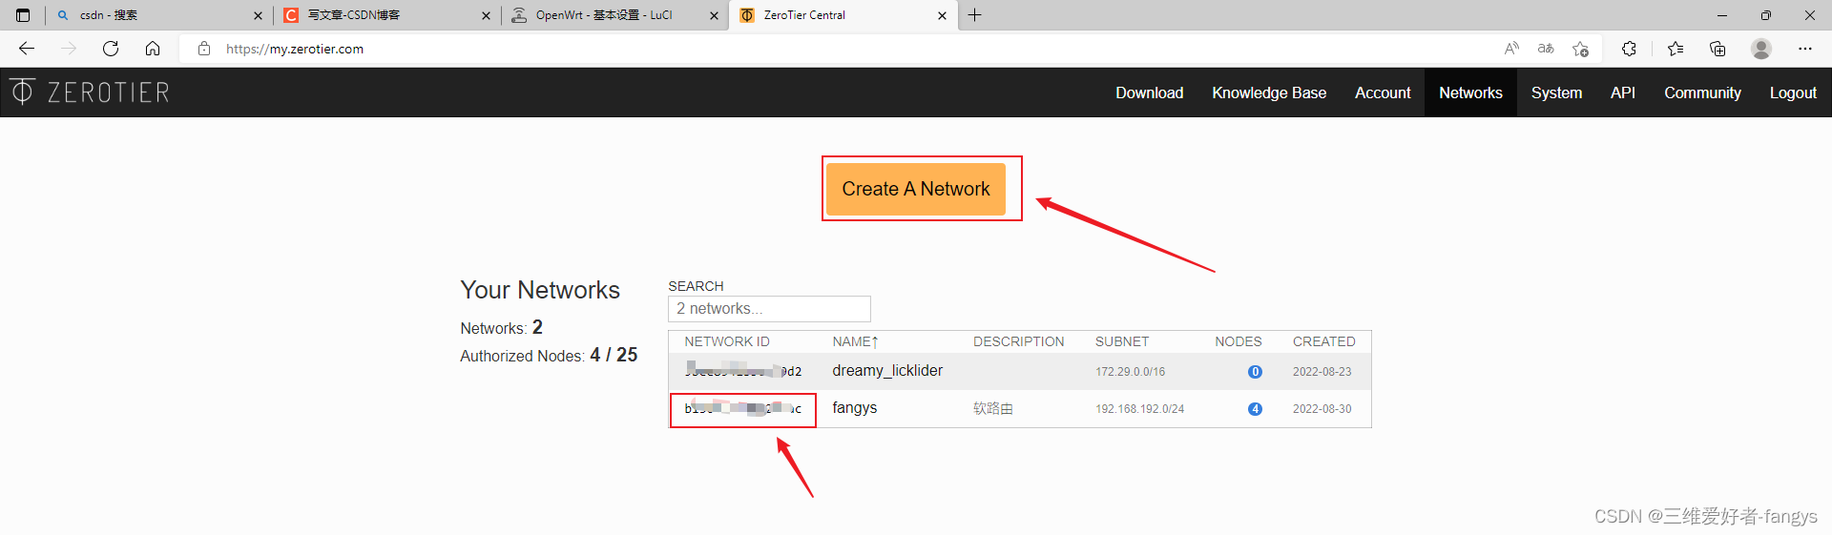Click the Create A Network button
This screenshot has width=1832, height=535.
point(916,189)
